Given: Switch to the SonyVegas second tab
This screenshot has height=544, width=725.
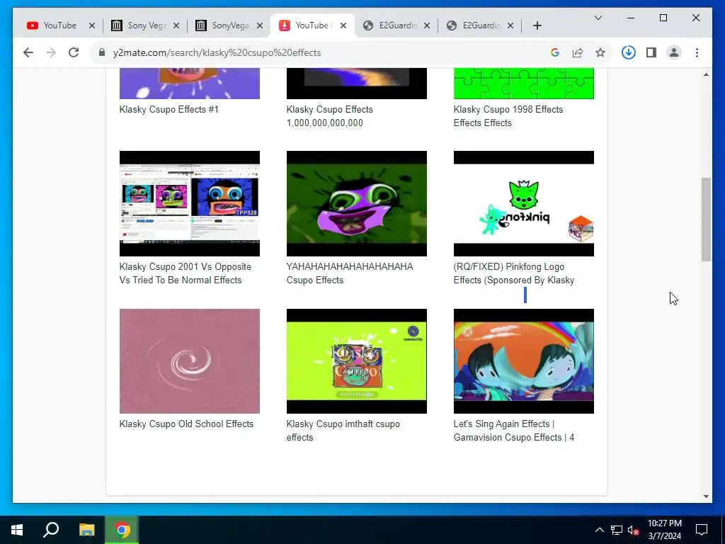Looking at the screenshot, I should coord(229,25).
